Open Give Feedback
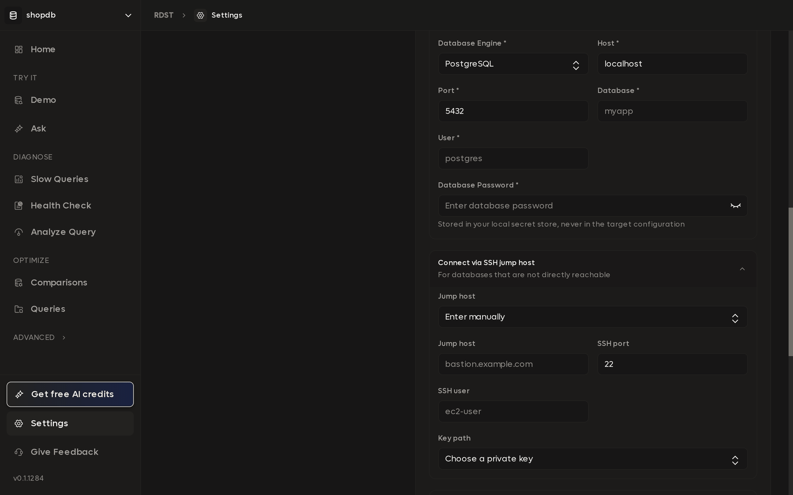This screenshot has height=495, width=793. point(70,452)
